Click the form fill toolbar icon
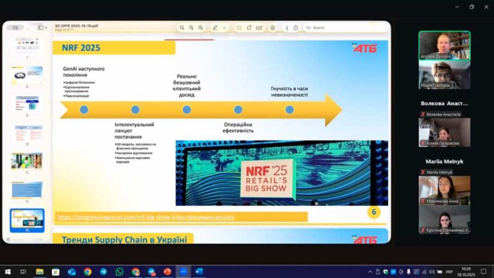Screen dimensions: 494x278 point(259,28)
